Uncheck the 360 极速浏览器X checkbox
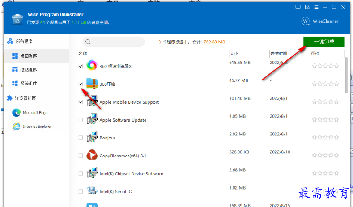Screen dimensions: 353x207 [81, 66]
